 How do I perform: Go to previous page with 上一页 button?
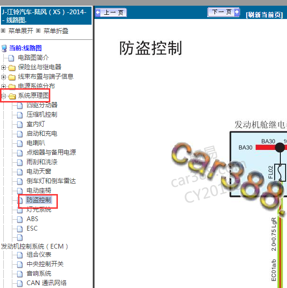click(x=111, y=12)
